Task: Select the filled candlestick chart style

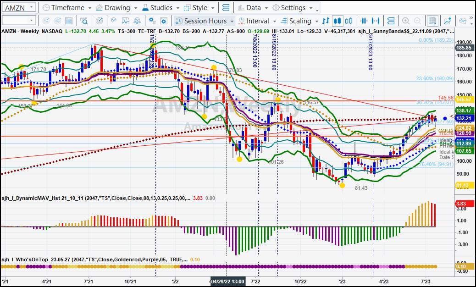Action: point(337,21)
